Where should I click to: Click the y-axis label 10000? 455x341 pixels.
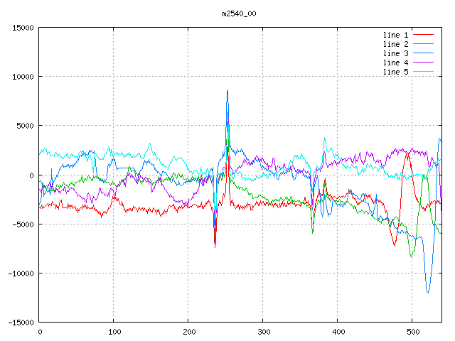pos(23,77)
